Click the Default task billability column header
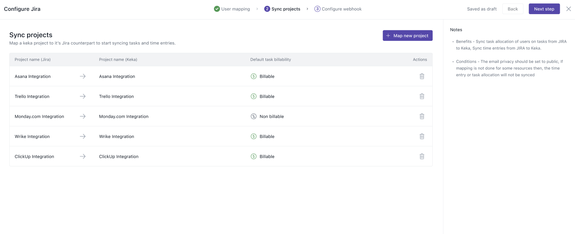 (270, 60)
